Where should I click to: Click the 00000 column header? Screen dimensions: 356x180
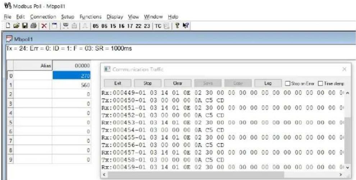72,66
